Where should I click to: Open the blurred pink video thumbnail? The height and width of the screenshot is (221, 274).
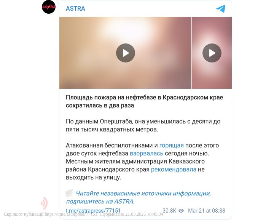click(x=212, y=53)
